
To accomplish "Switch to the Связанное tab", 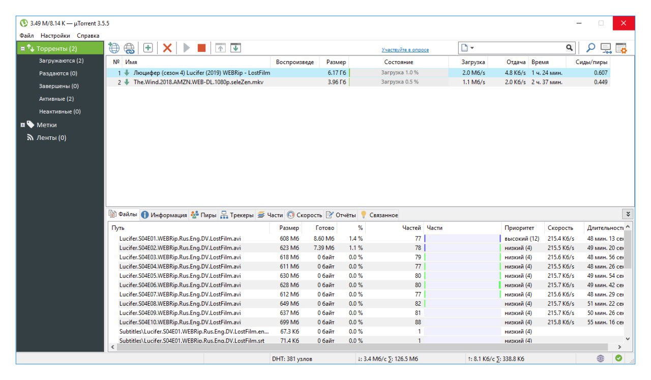I will (x=379, y=215).
